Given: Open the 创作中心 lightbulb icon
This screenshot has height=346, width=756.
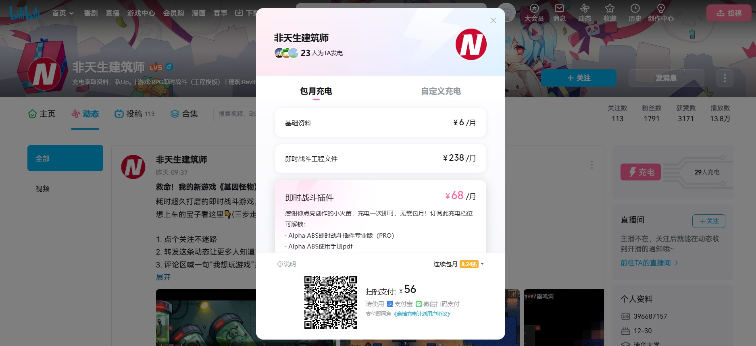Looking at the screenshot, I should pos(661,13).
